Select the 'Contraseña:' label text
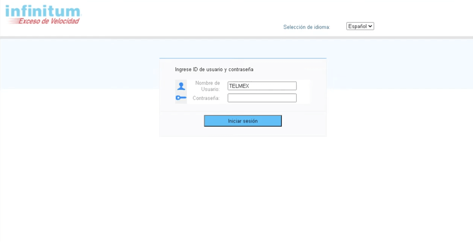The width and height of the screenshot is (473, 242). tap(206, 98)
